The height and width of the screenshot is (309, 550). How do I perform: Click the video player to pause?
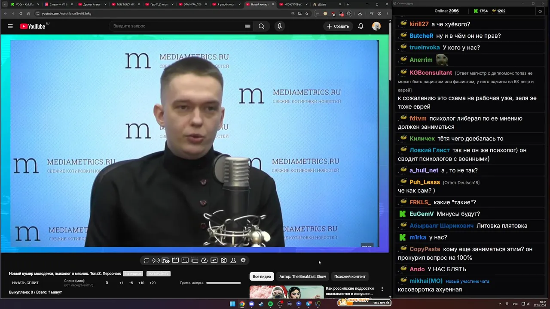click(194, 144)
